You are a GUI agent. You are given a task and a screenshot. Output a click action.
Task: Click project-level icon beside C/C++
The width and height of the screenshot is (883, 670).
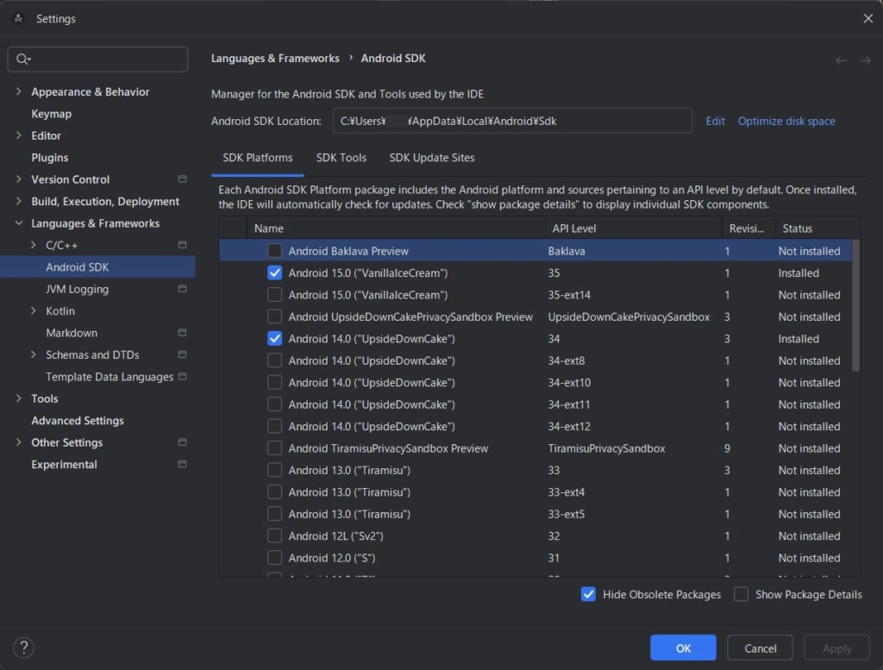(x=183, y=245)
